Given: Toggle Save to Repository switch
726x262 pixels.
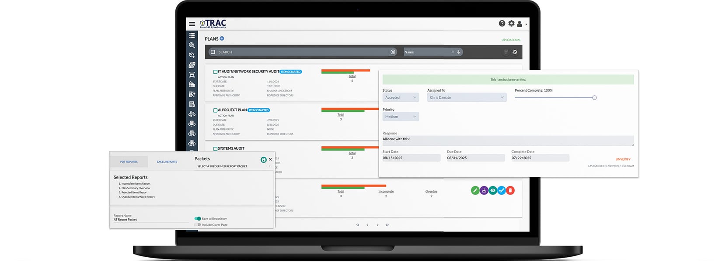Looking at the screenshot, I should click(x=198, y=218).
